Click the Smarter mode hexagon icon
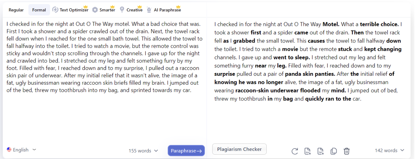 [x=95, y=10]
